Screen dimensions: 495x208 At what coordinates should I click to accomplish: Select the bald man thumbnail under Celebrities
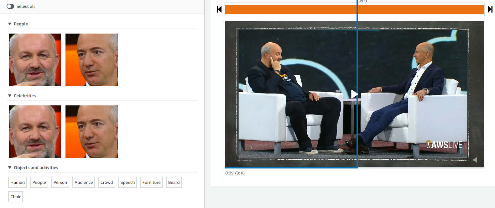(91, 131)
